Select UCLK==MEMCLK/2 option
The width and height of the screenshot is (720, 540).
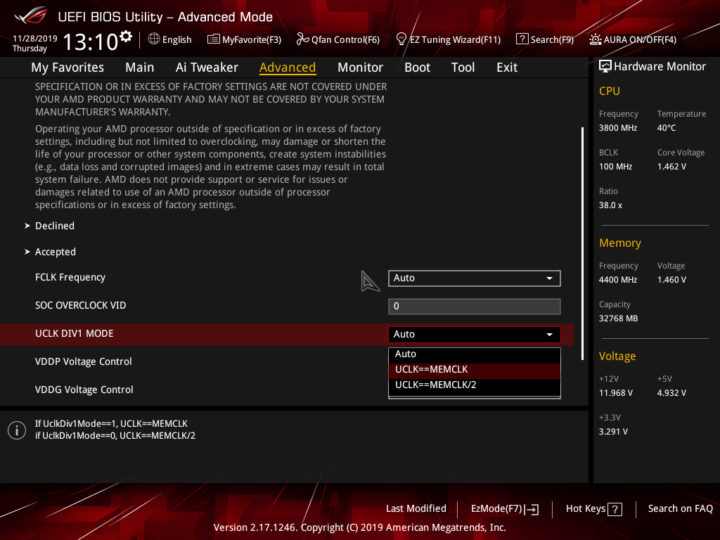475,385
